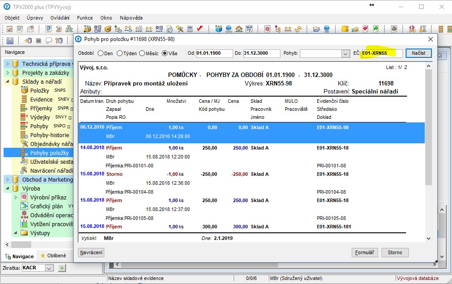Collapse Sklady a nářadí tree node

pyautogui.click(x=8, y=82)
